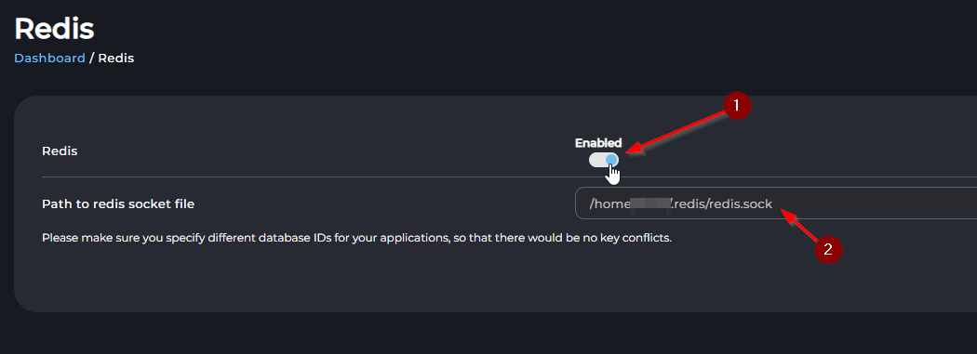Screen dimensions: 977x354
Task: Click the Redis breadcrumb item
Action: [116, 58]
